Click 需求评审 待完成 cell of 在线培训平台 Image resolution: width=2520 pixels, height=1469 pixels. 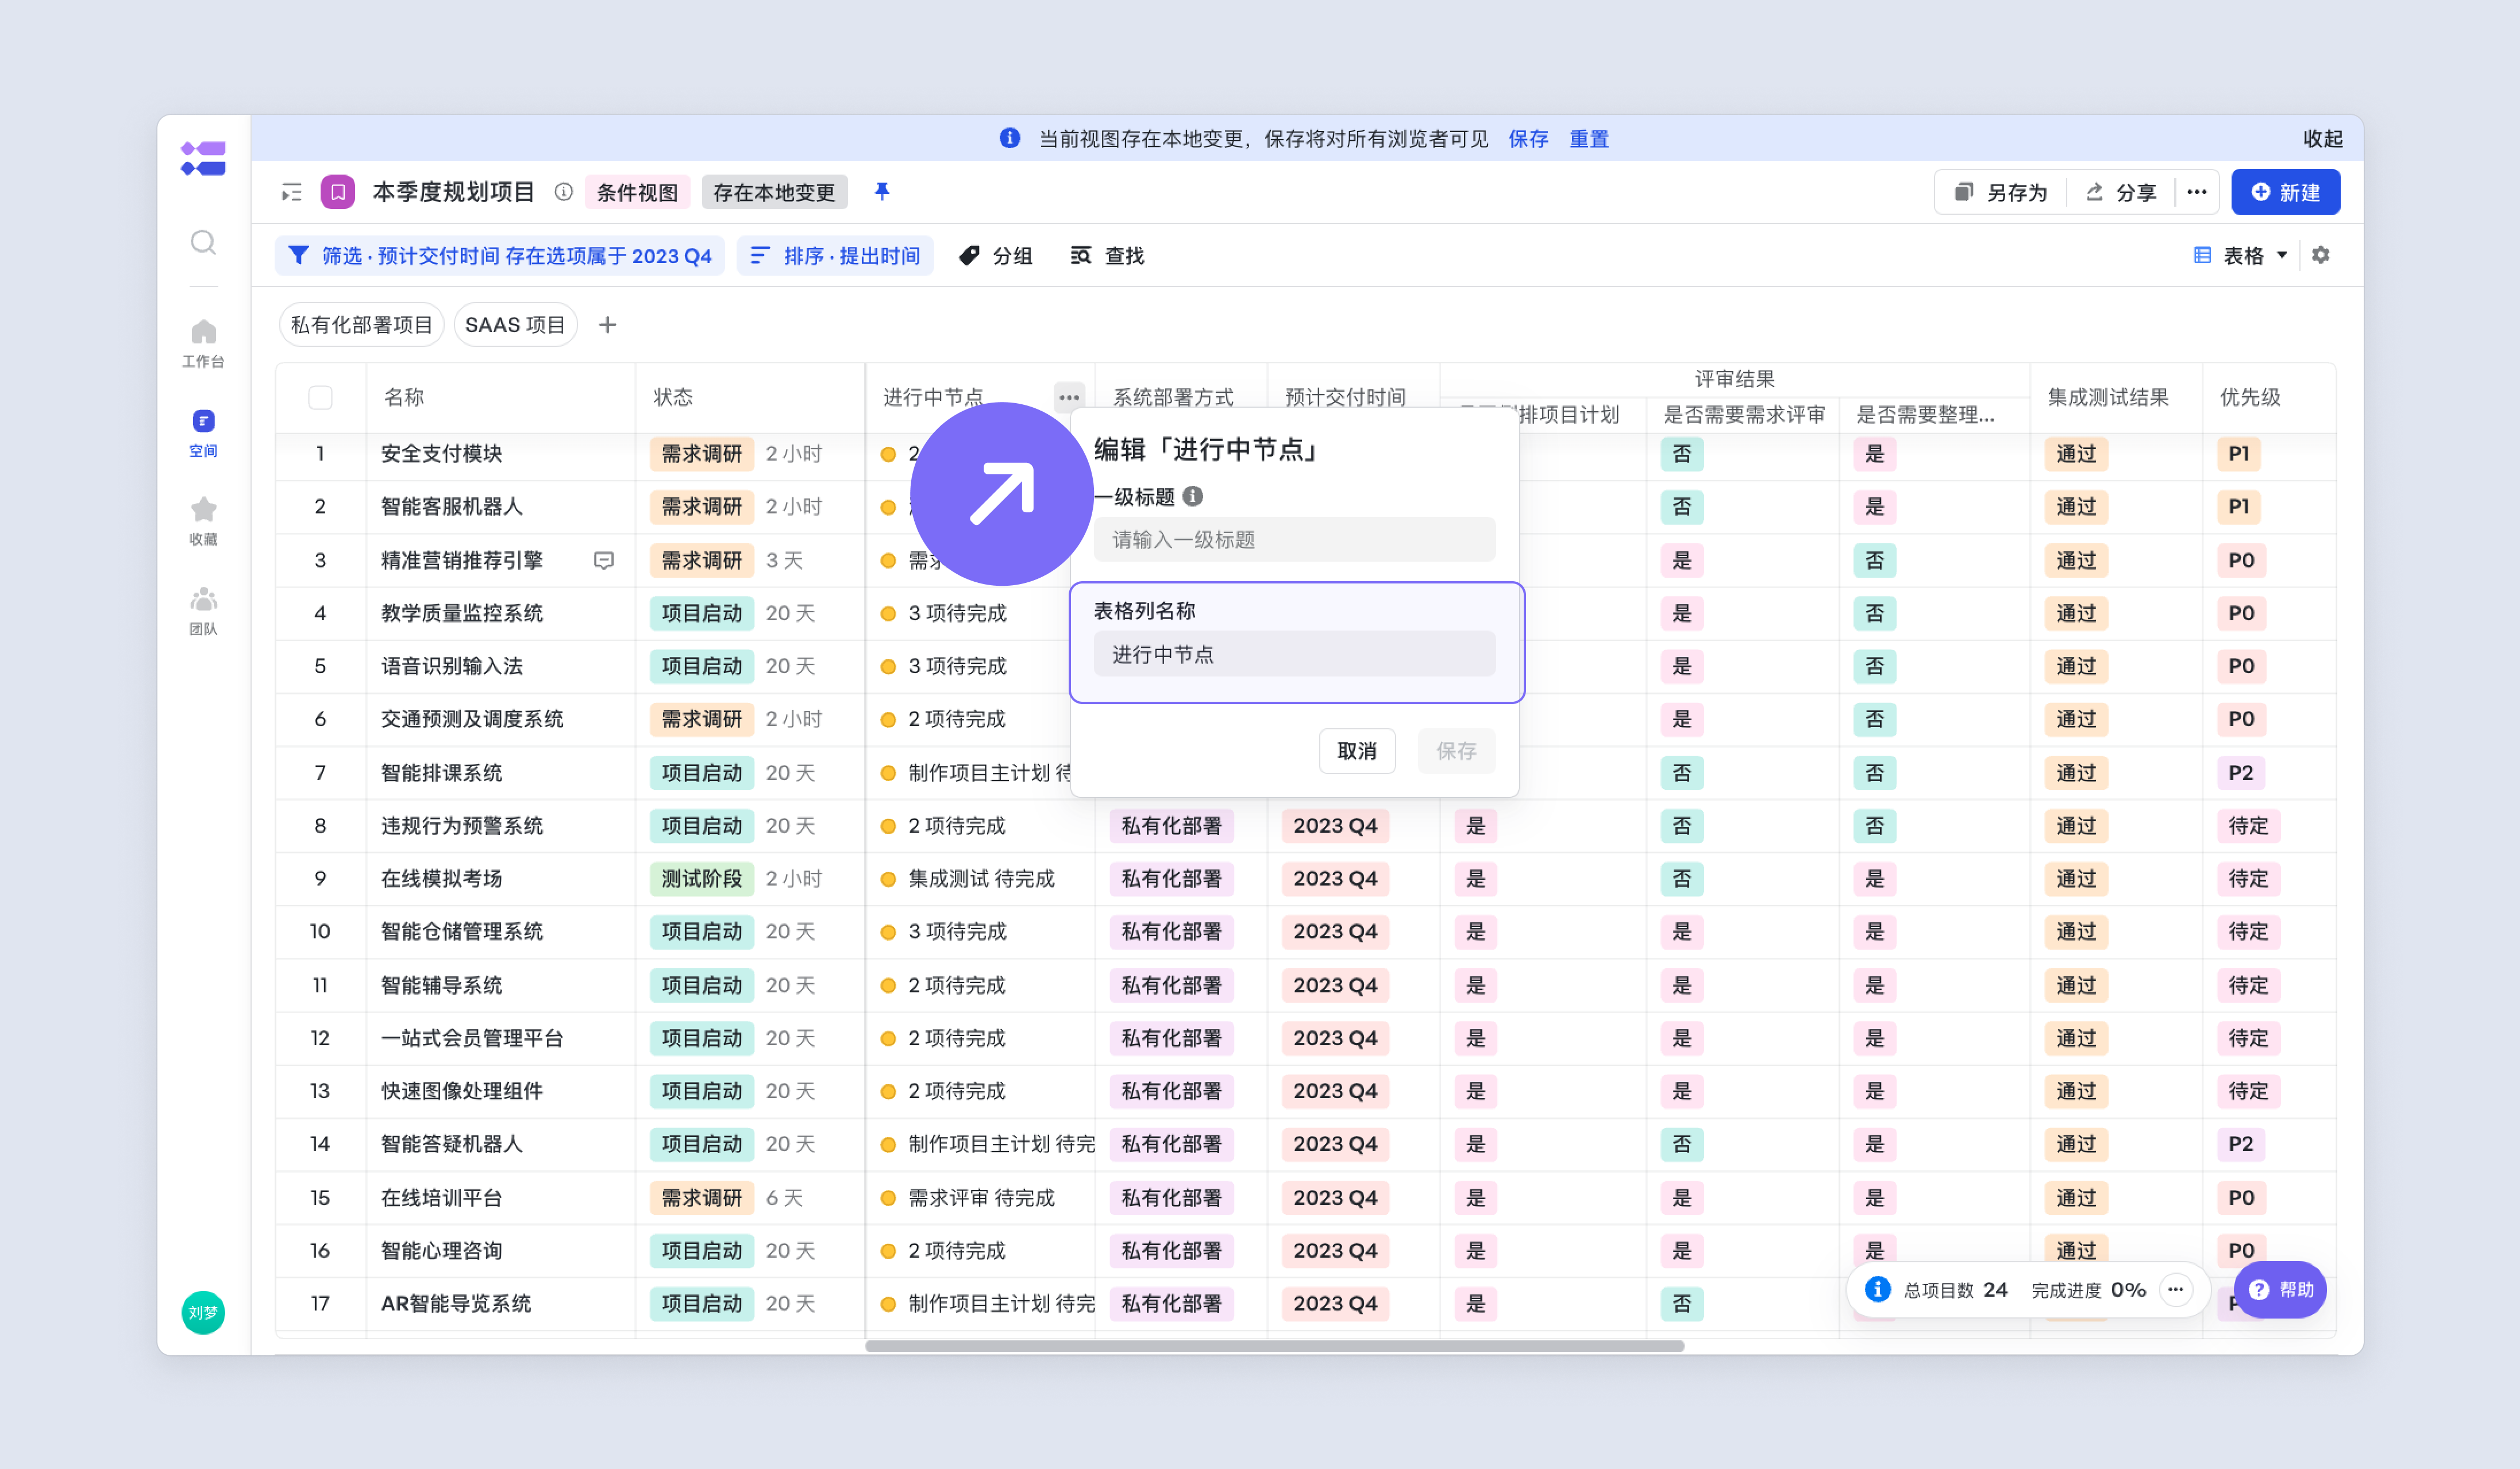(981, 1197)
